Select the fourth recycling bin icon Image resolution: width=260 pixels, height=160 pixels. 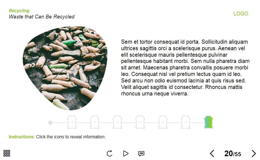coord(140,122)
